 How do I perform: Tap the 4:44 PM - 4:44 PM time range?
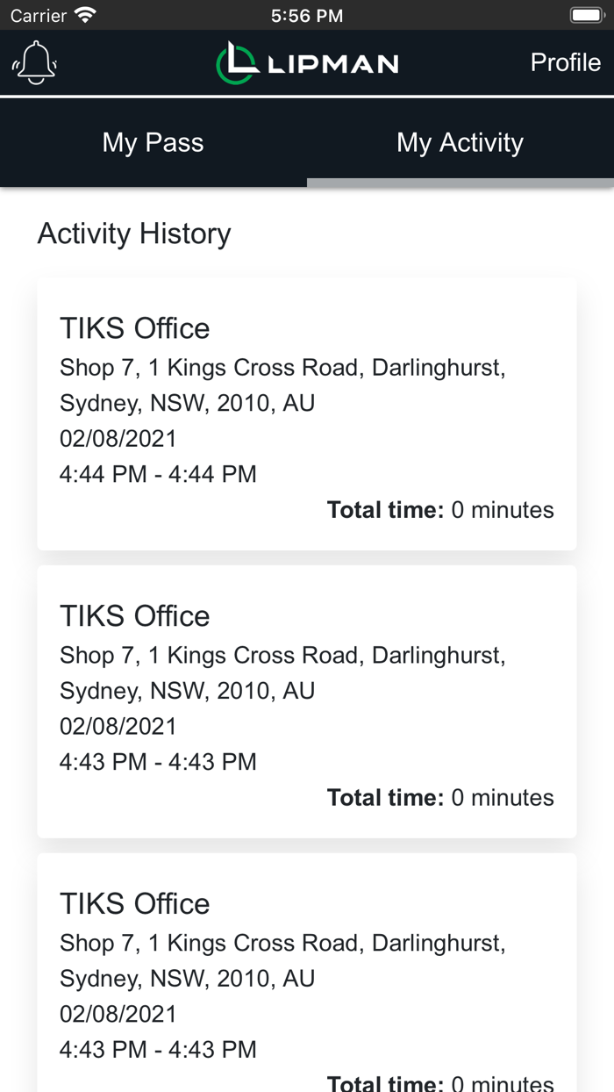(x=158, y=474)
